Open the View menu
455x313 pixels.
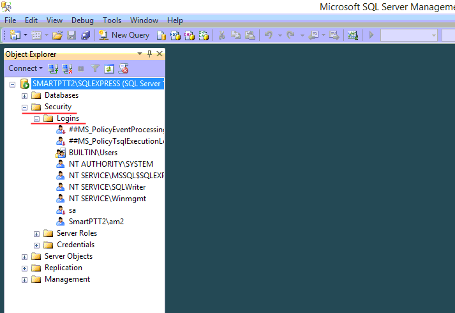[54, 20]
